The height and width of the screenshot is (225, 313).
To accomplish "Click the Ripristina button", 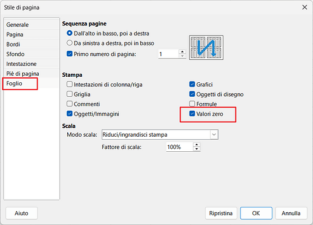I will (221, 213).
